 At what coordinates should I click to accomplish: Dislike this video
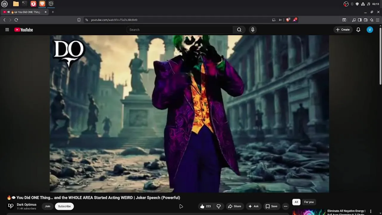(218, 206)
